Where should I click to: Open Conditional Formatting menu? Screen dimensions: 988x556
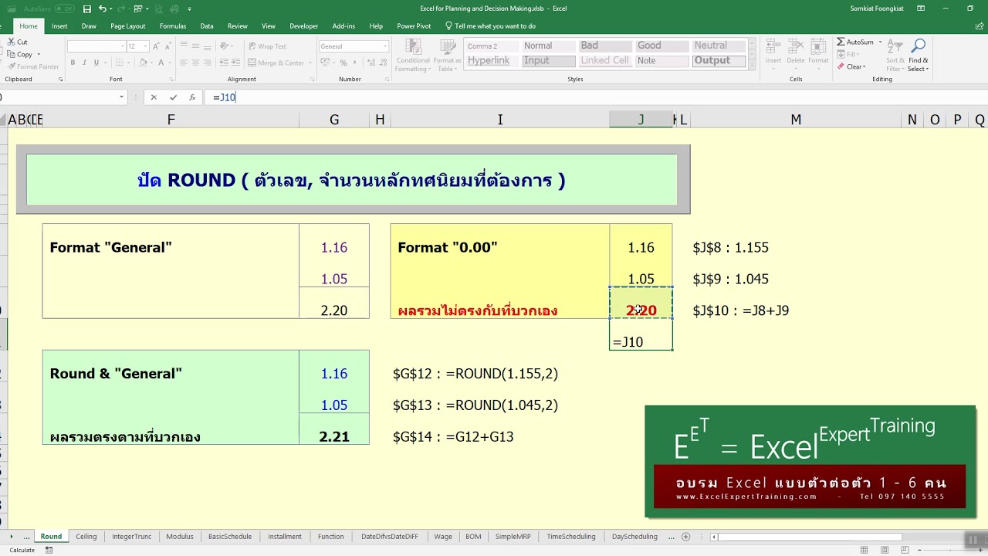pyautogui.click(x=413, y=56)
